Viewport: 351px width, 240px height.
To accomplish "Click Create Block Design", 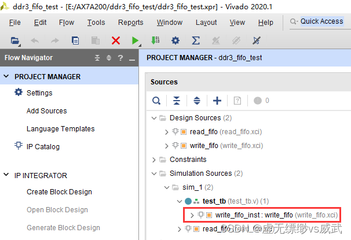I will pyautogui.click(x=59, y=192).
